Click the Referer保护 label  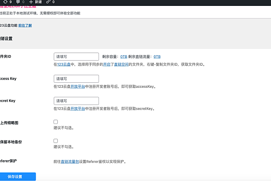coord(8,161)
